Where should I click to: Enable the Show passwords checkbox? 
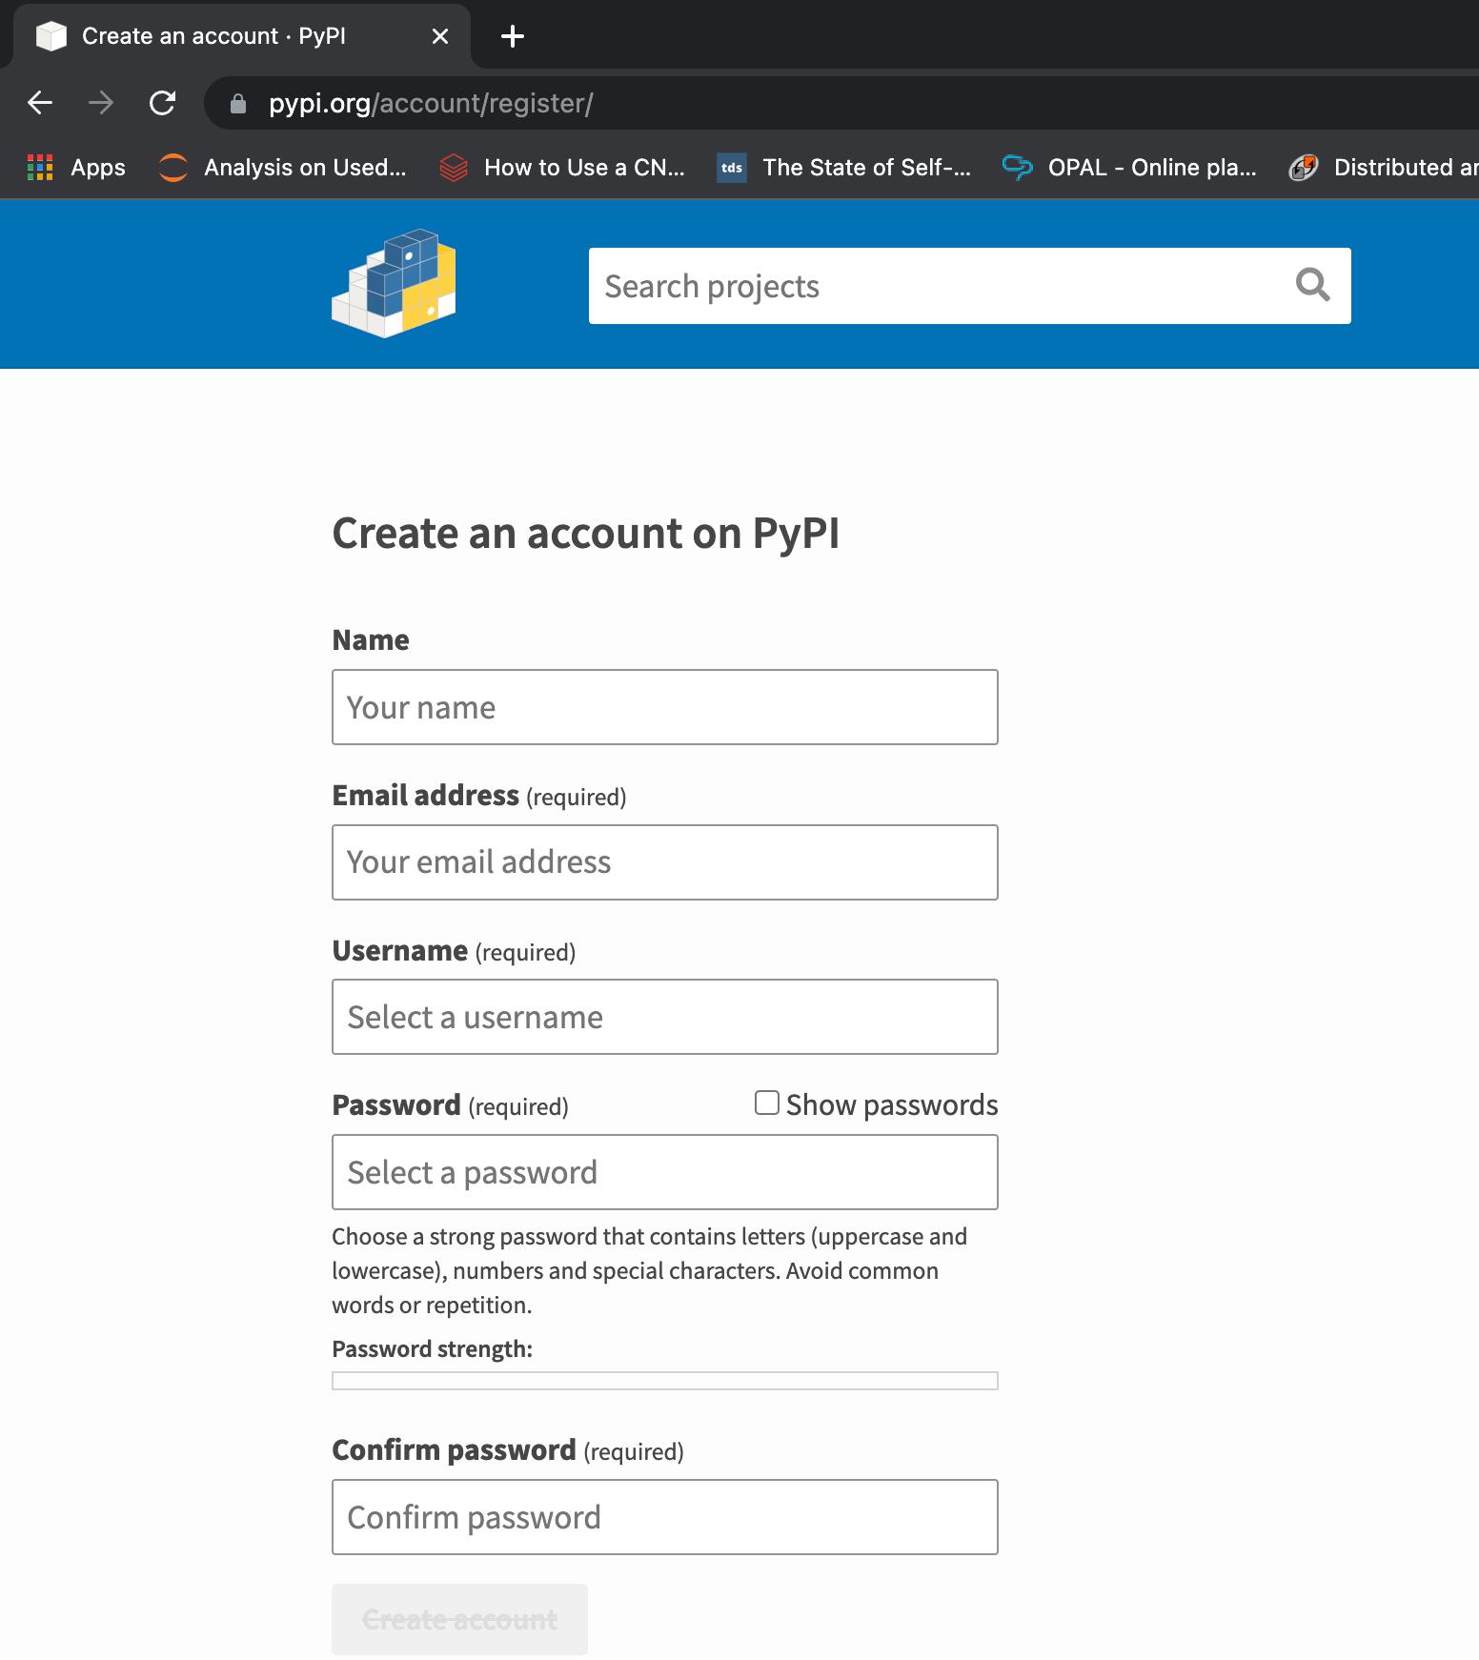pos(767,1103)
